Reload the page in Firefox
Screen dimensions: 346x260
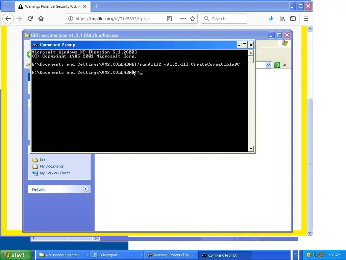(x=30, y=19)
